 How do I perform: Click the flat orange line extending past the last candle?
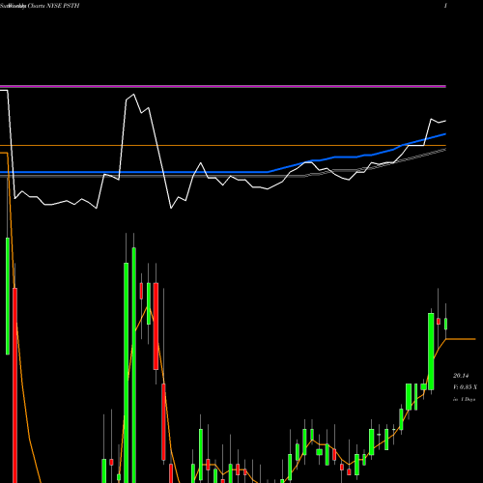pos(461,339)
